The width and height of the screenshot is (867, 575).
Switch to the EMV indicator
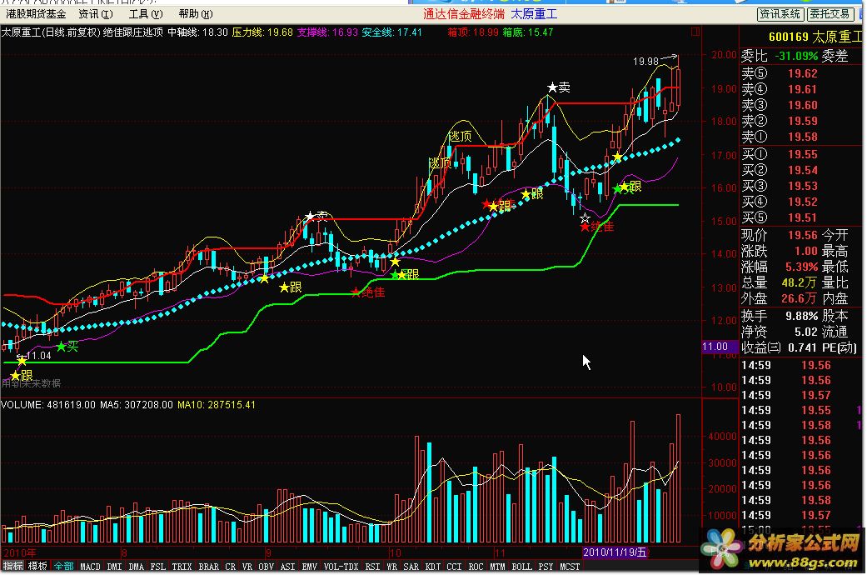(x=310, y=567)
